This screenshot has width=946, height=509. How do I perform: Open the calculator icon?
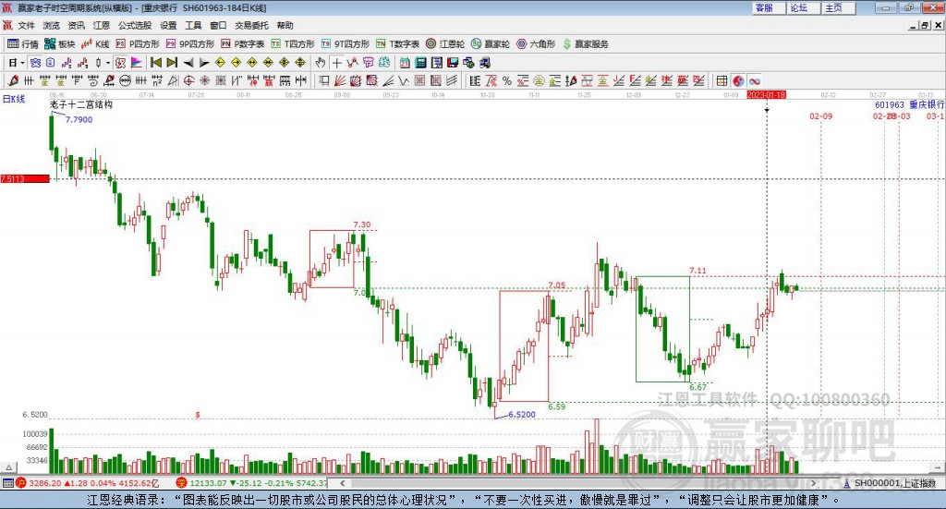pos(420,63)
